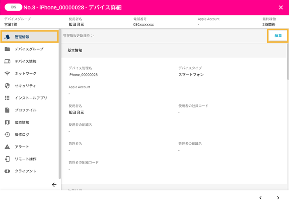Image resolution: width=289 pixels, height=204 pixels.
Task: Click the 管理者名 label
Action: 75,143
